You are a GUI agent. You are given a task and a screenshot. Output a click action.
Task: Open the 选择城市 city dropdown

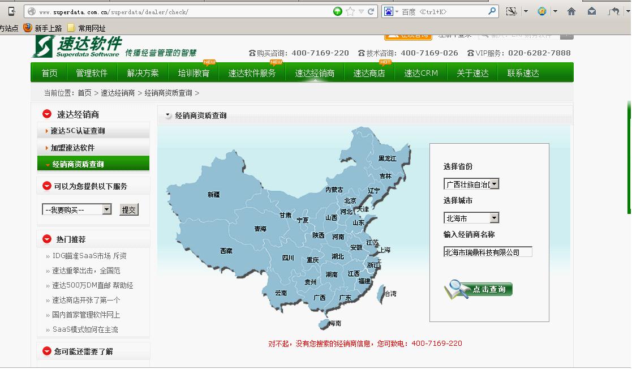coord(471,218)
